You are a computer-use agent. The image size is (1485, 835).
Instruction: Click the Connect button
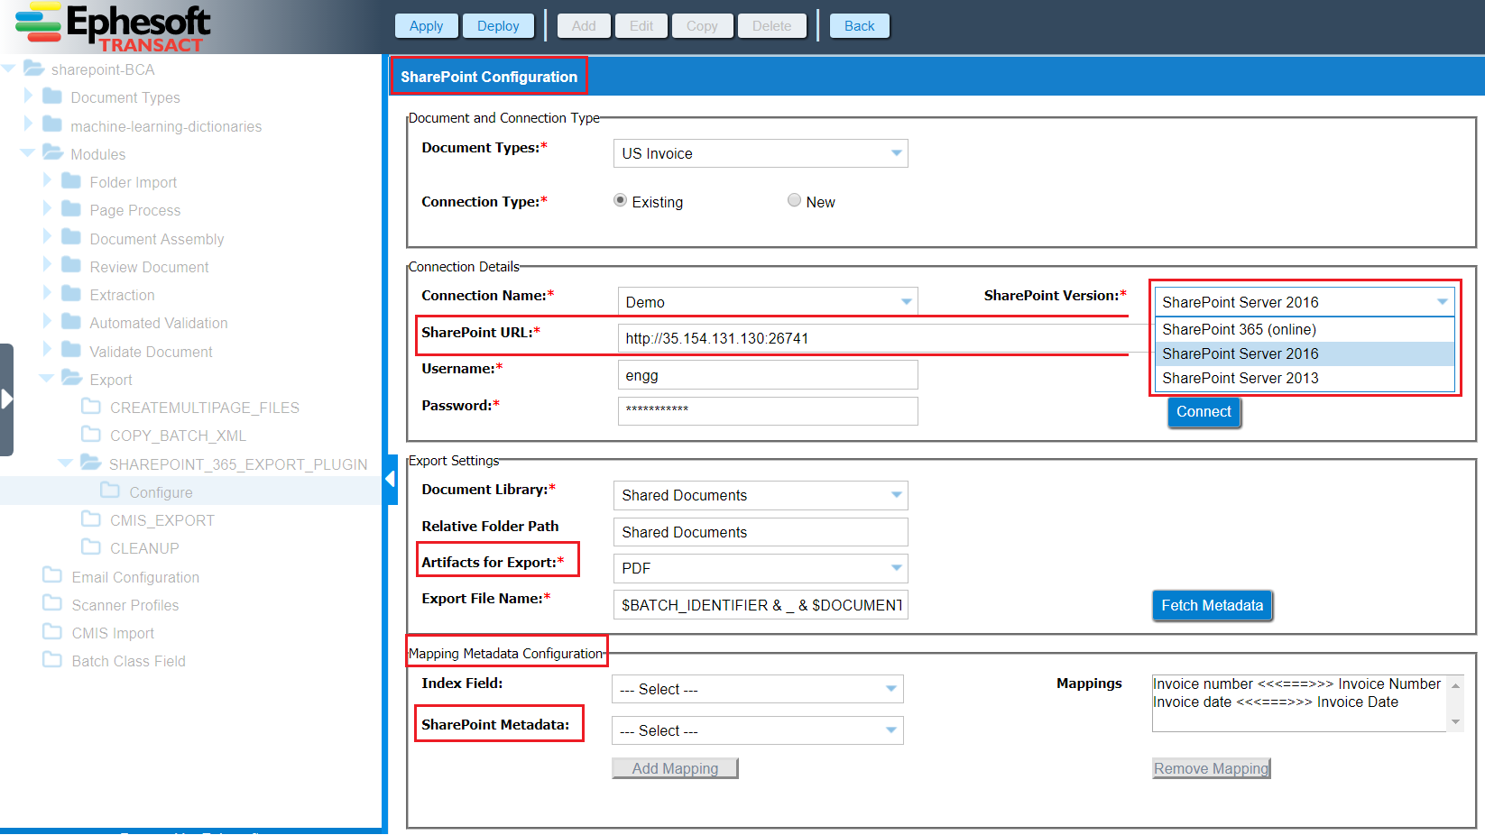pos(1204,412)
